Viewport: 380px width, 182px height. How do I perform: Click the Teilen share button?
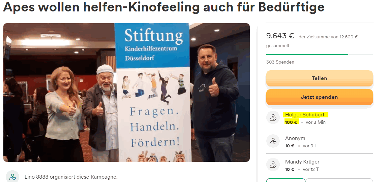pyautogui.click(x=319, y=78)
